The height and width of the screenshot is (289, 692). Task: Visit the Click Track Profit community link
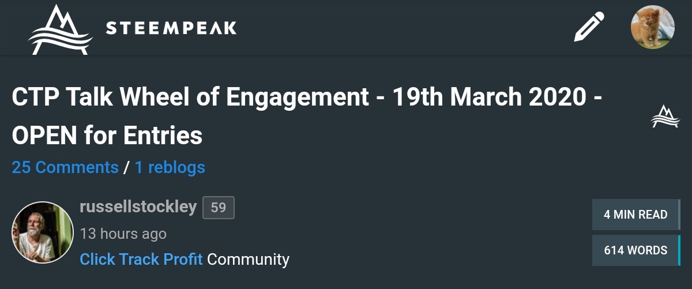click(x=141, y=259)
